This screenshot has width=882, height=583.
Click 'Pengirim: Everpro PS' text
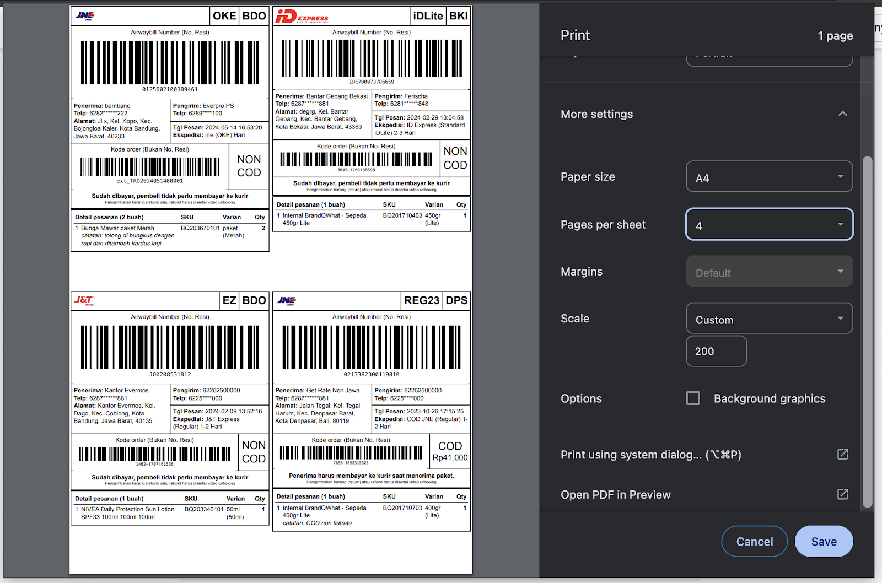click(203, 106)
